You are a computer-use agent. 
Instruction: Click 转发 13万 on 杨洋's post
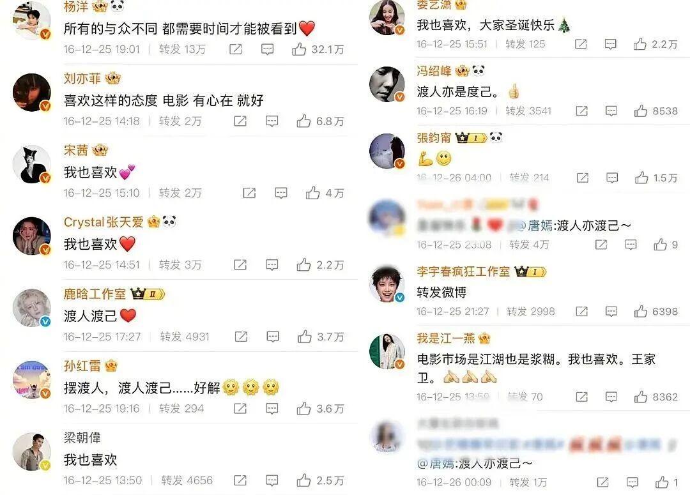(x=182, y=49)
